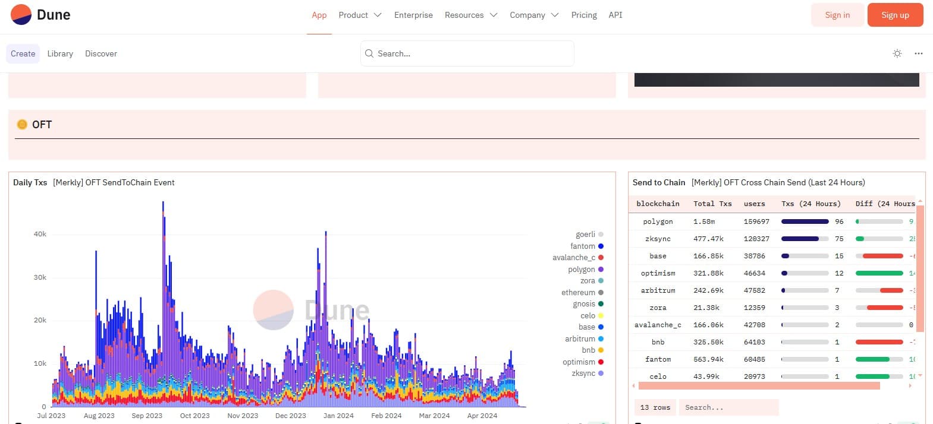This screenshot has width=933, height=424.
Task: Toggle gnosis series in chart legend
Action: (588, 304)
